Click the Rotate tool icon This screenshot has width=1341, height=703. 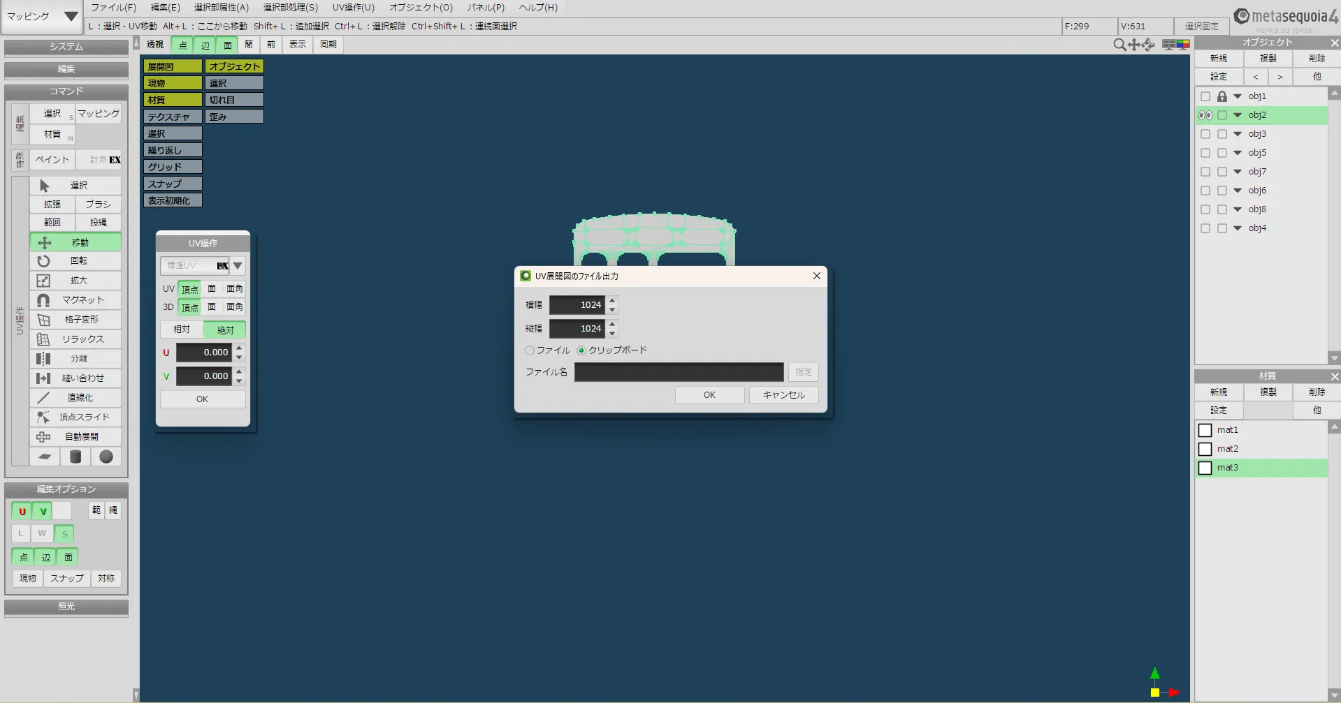(43, 261)
